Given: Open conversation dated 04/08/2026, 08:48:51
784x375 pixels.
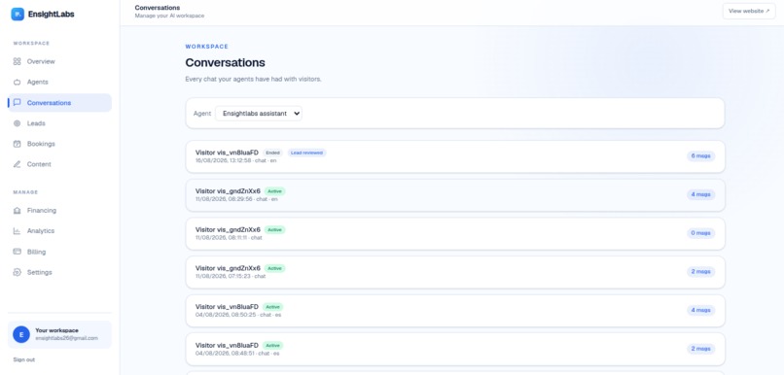Looking at the screenshot, I should (x=455, y=349).
